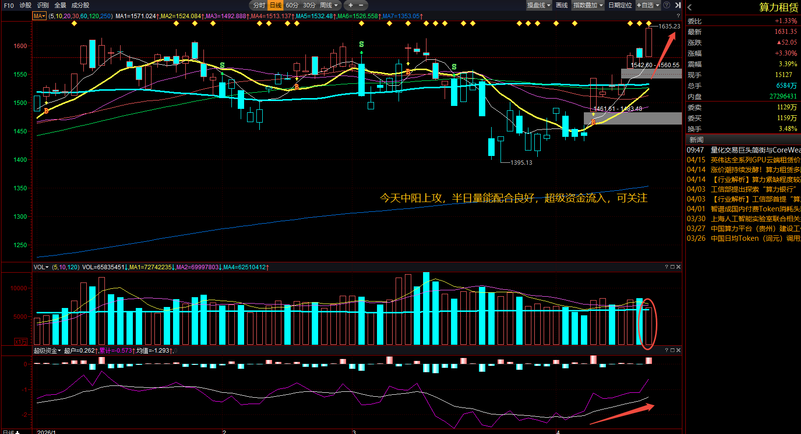Open the MA indicator dropdown
This screenshot has width=801, height=434.
pos(39,16)
